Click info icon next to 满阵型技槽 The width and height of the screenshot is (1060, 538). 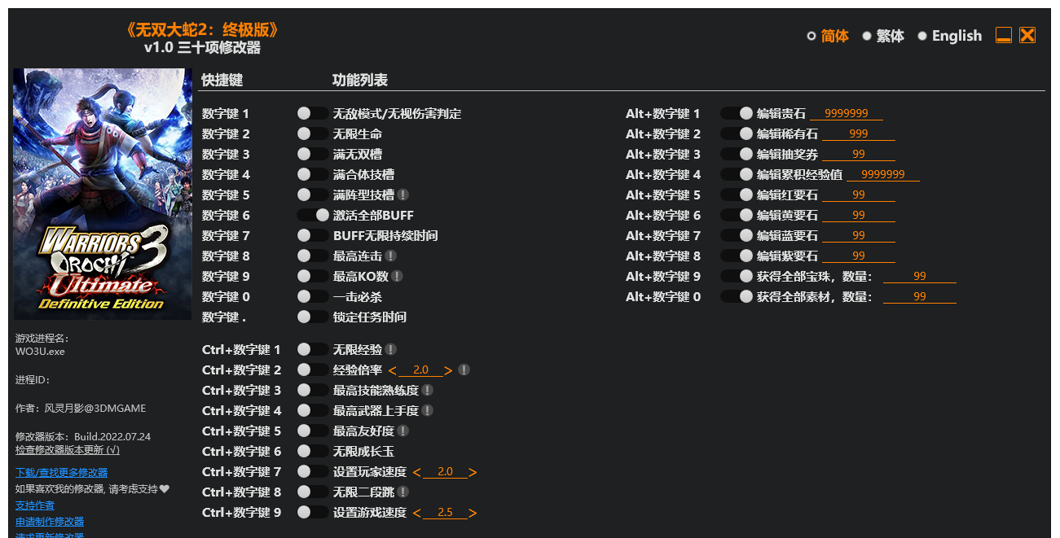click(x=403, y=195)
